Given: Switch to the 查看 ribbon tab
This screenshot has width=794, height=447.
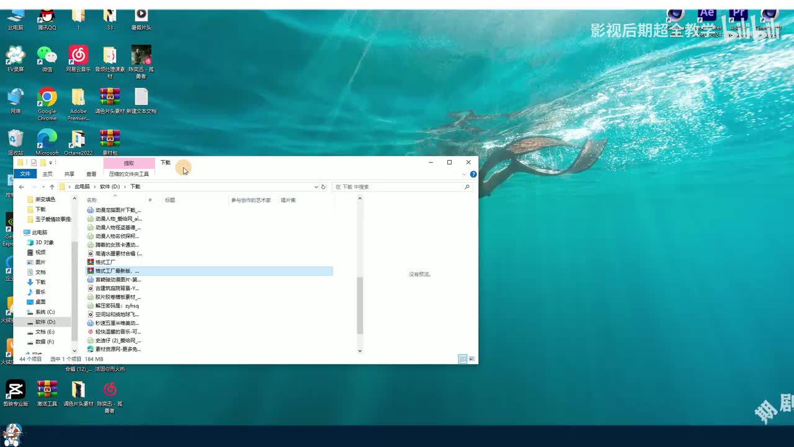Looking at the screenshot, I should [91, 174].
